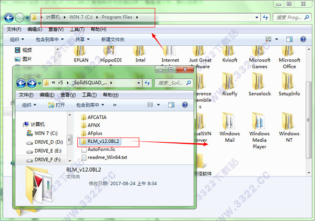Image resolution: width=315 pixels, height=221 pixels.
Task: Select readme_Win64.txt file
Action: point(104,157)
